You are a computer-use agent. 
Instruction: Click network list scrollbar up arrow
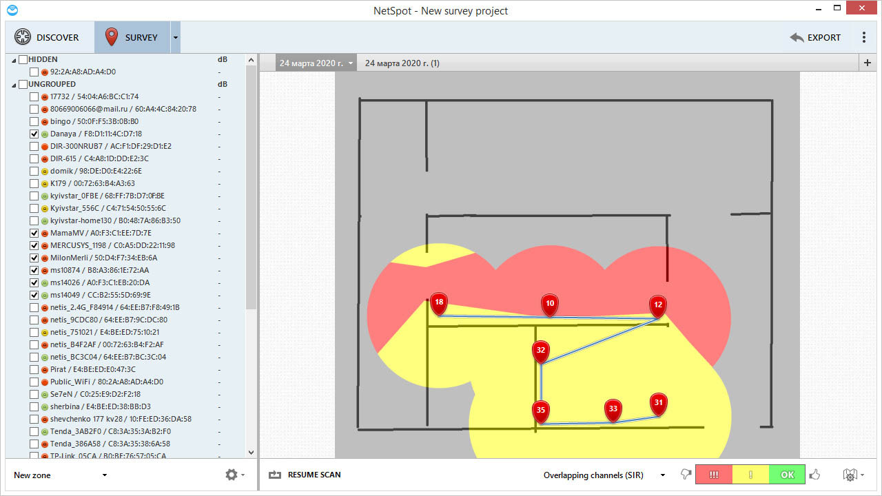click(x=251, y=59)
